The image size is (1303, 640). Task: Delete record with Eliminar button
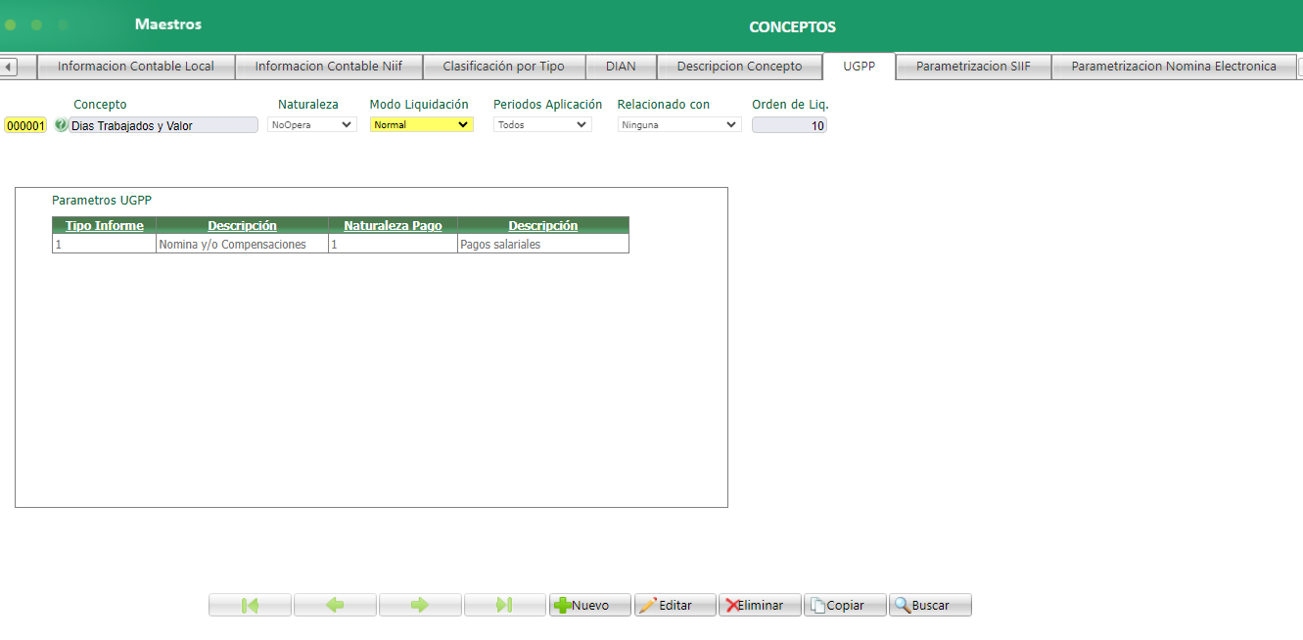click(x=760, y=605)
